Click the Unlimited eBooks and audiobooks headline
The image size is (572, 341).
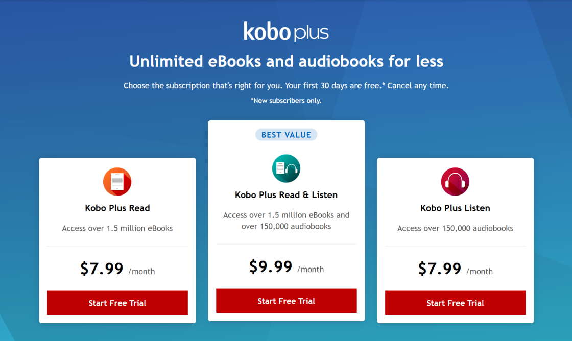click(286, 61)
